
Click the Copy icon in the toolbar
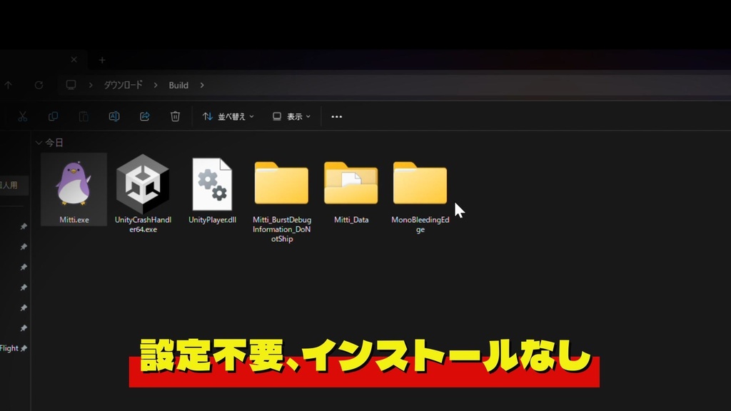pos(54,116)
